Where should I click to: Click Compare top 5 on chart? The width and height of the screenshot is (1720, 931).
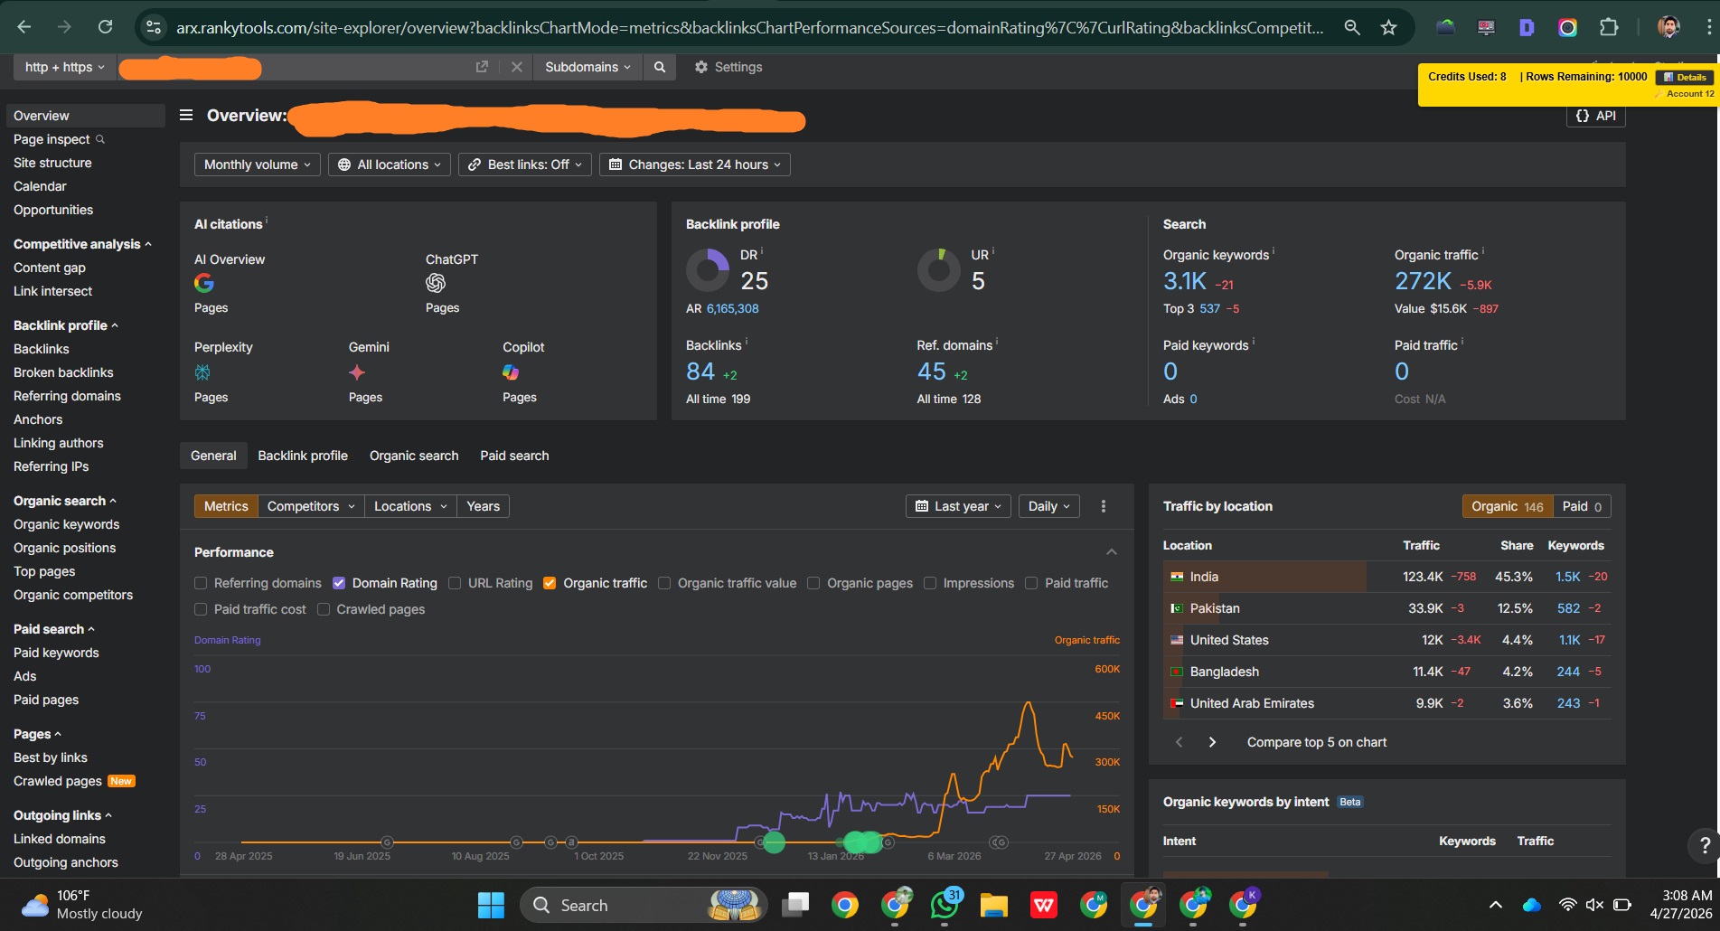(1316, 742)
